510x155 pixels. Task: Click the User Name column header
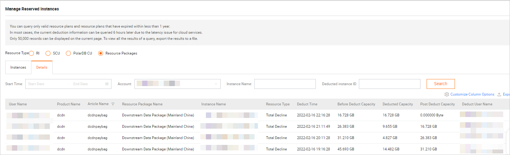[18, 104]
